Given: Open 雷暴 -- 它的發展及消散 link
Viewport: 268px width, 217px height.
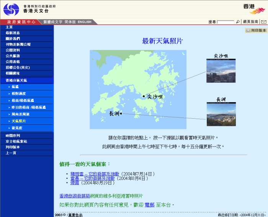Looking at the screenshot, I should point(93,178).
